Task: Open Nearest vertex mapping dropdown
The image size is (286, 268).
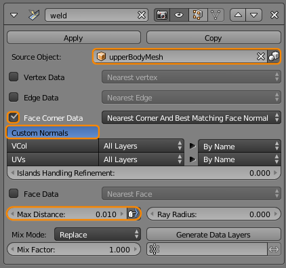Action: tap(191, 77)
